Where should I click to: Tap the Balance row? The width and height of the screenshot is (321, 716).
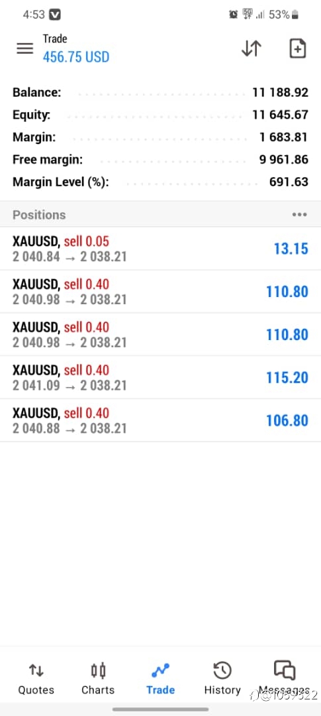point(160,93)
